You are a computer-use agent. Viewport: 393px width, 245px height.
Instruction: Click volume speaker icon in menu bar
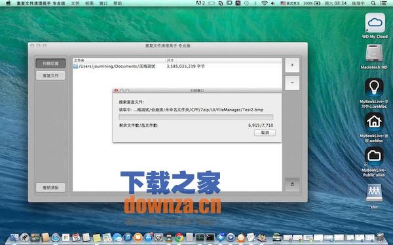point(273,3)
